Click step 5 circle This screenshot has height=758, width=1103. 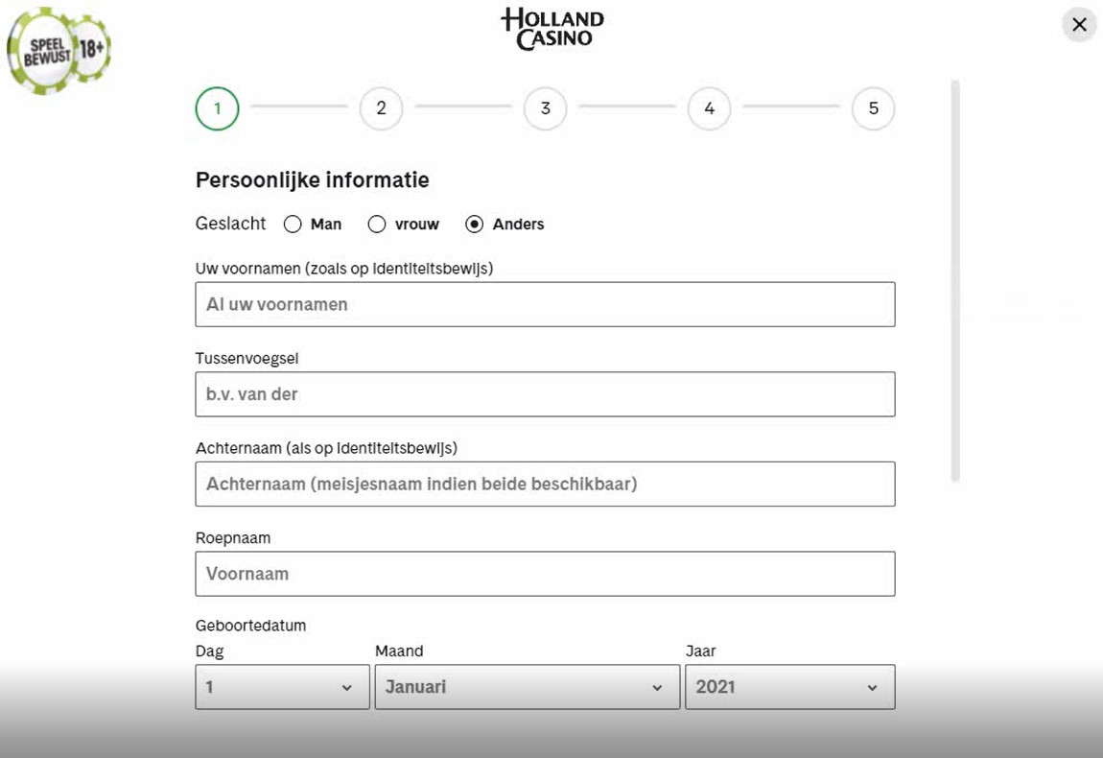tap(873, 108)
